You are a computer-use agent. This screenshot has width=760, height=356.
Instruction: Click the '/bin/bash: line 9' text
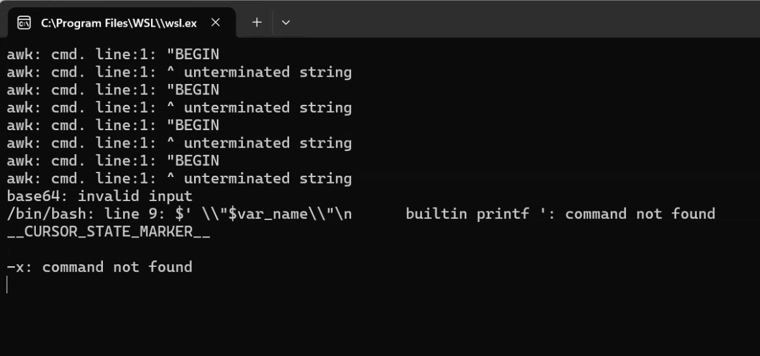coord(73,214)
